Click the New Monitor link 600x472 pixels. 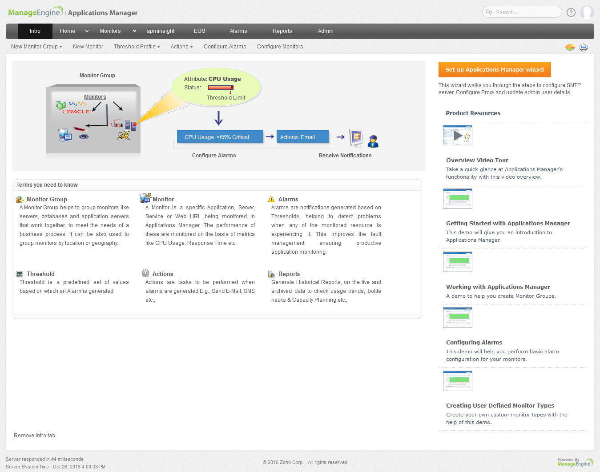88,47
